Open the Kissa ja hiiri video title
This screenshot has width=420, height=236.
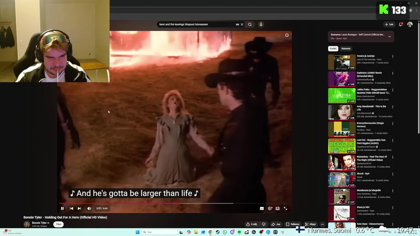point(363,207)
